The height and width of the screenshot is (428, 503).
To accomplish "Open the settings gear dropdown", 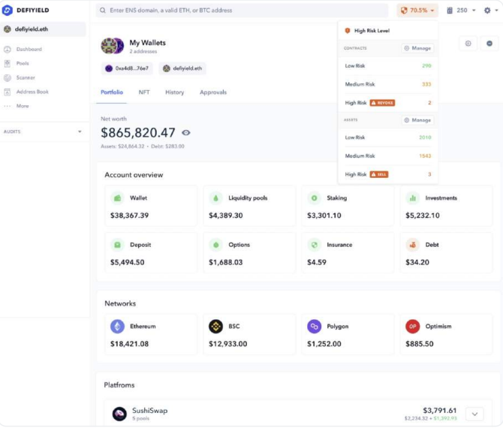I will click(489, 11).
